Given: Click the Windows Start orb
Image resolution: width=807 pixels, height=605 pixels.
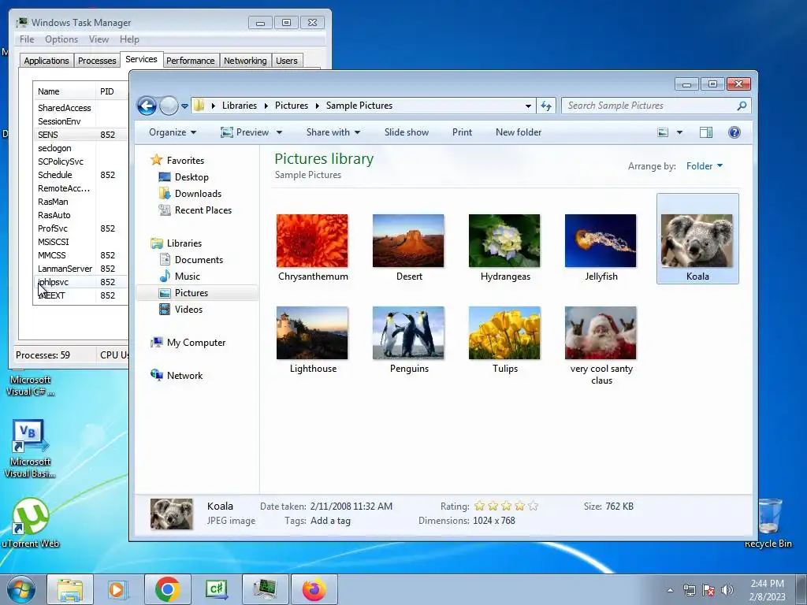Looking at the screenshot, I should [x=21, y=589].
